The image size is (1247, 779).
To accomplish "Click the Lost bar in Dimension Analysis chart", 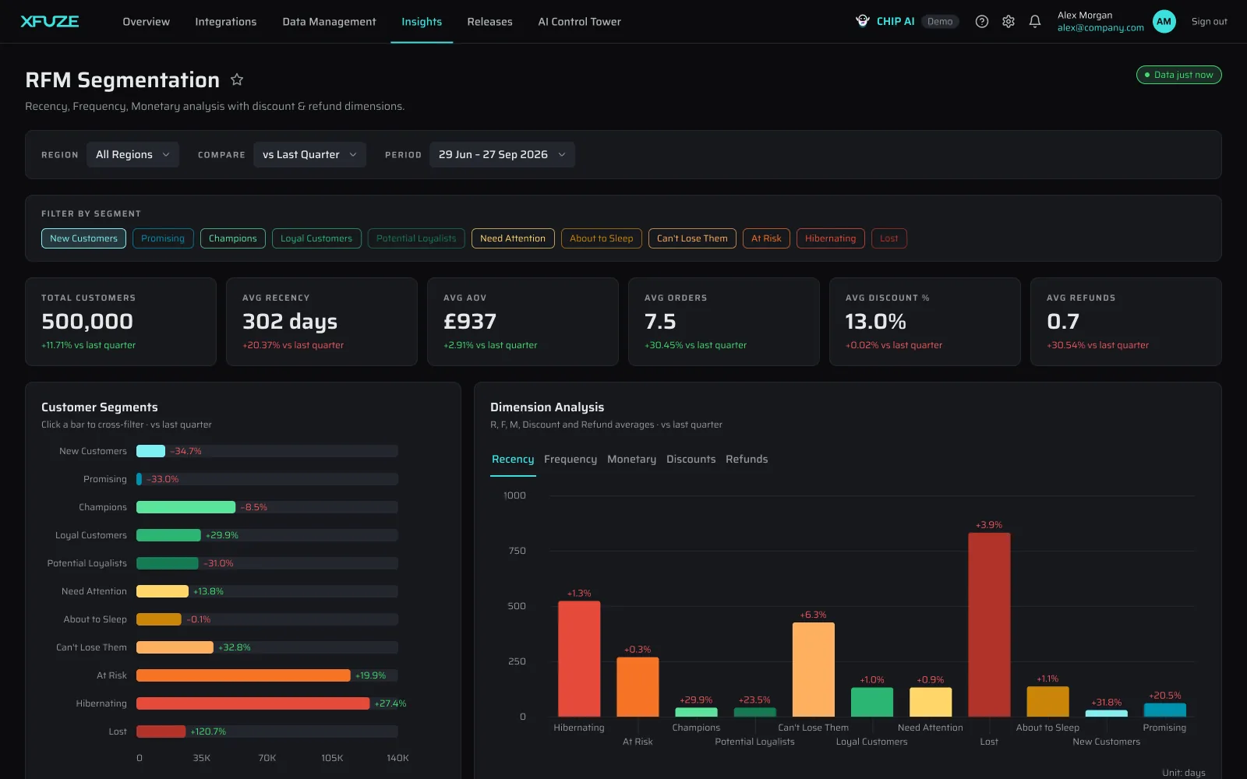I will [x=989, y=625].
